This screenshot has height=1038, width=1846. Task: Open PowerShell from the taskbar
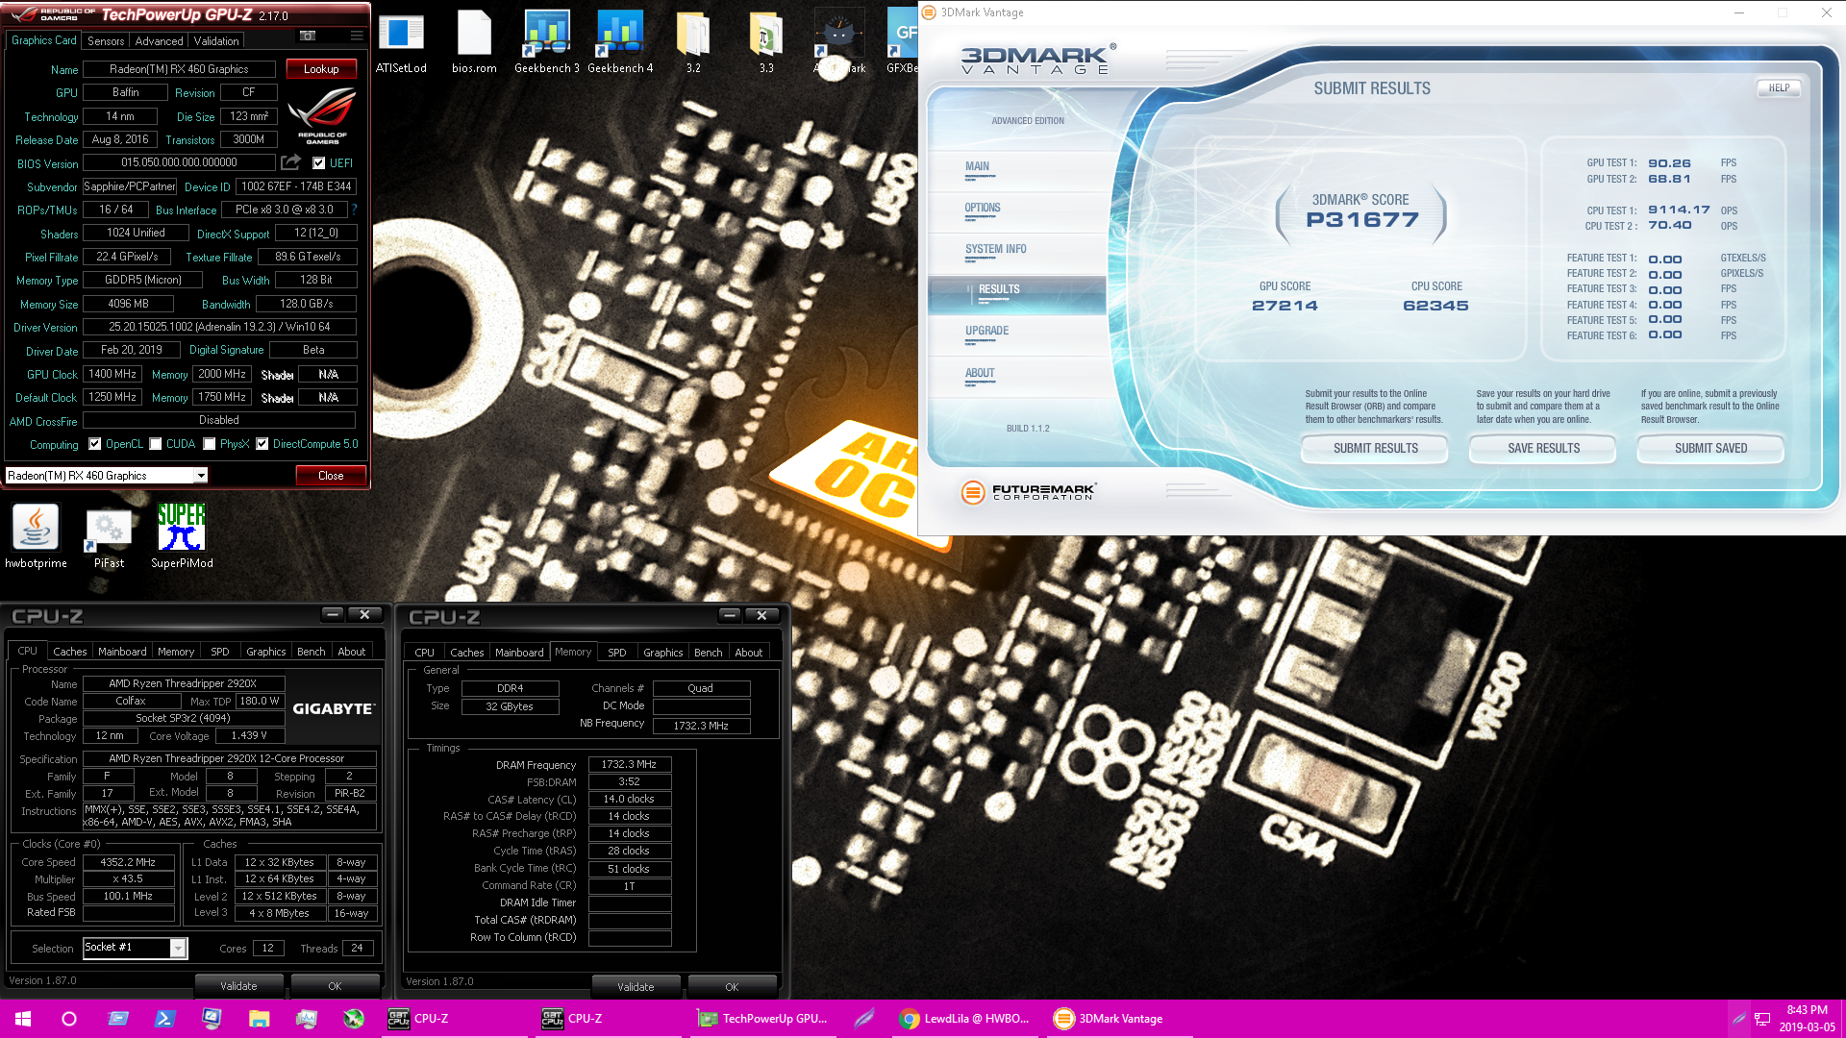(x=164, y=1019)
